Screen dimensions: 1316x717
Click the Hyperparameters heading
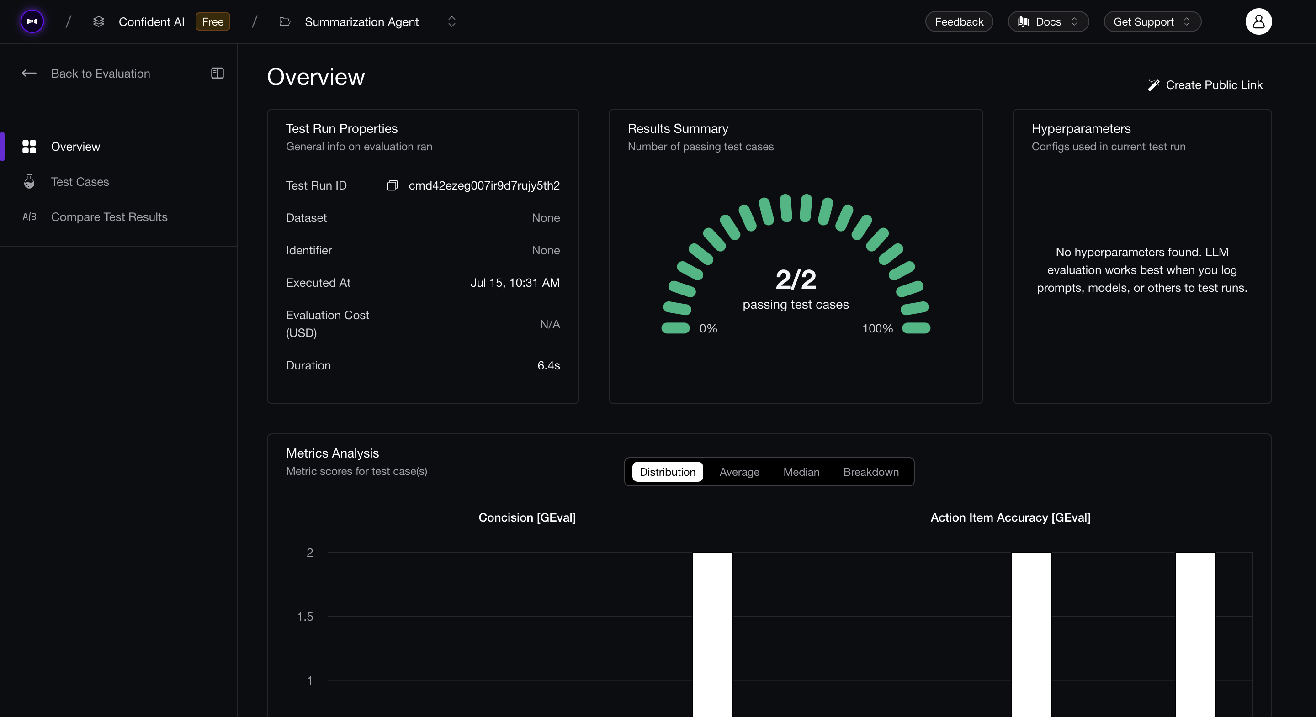click(x=1081, y=129)
